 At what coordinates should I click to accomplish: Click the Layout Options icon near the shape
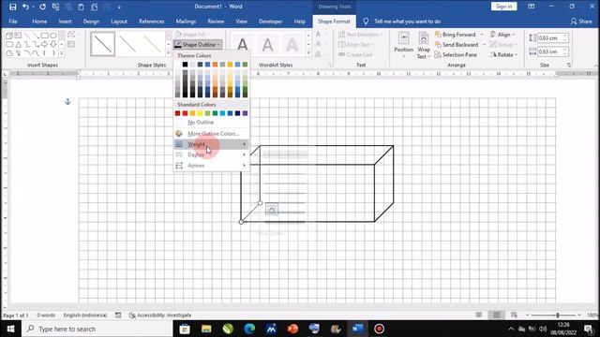click(x=272, y=210)
